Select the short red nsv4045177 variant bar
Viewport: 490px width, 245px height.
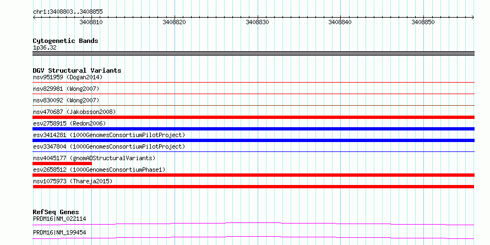tap(62, 164)
